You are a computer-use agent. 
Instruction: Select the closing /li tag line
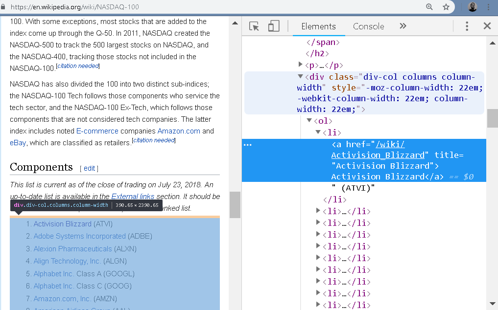click(335, 199)
